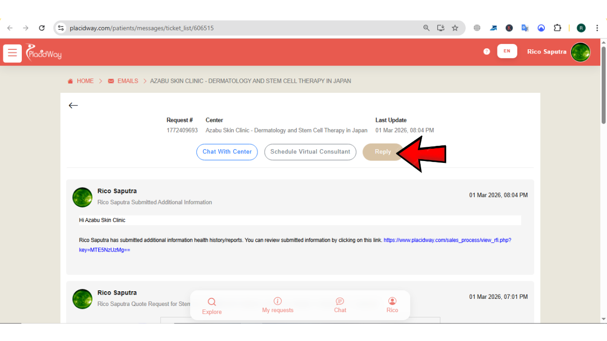607x341 pixels.
Task: Open the hamburger menu in header
Action: pos(12,53)
